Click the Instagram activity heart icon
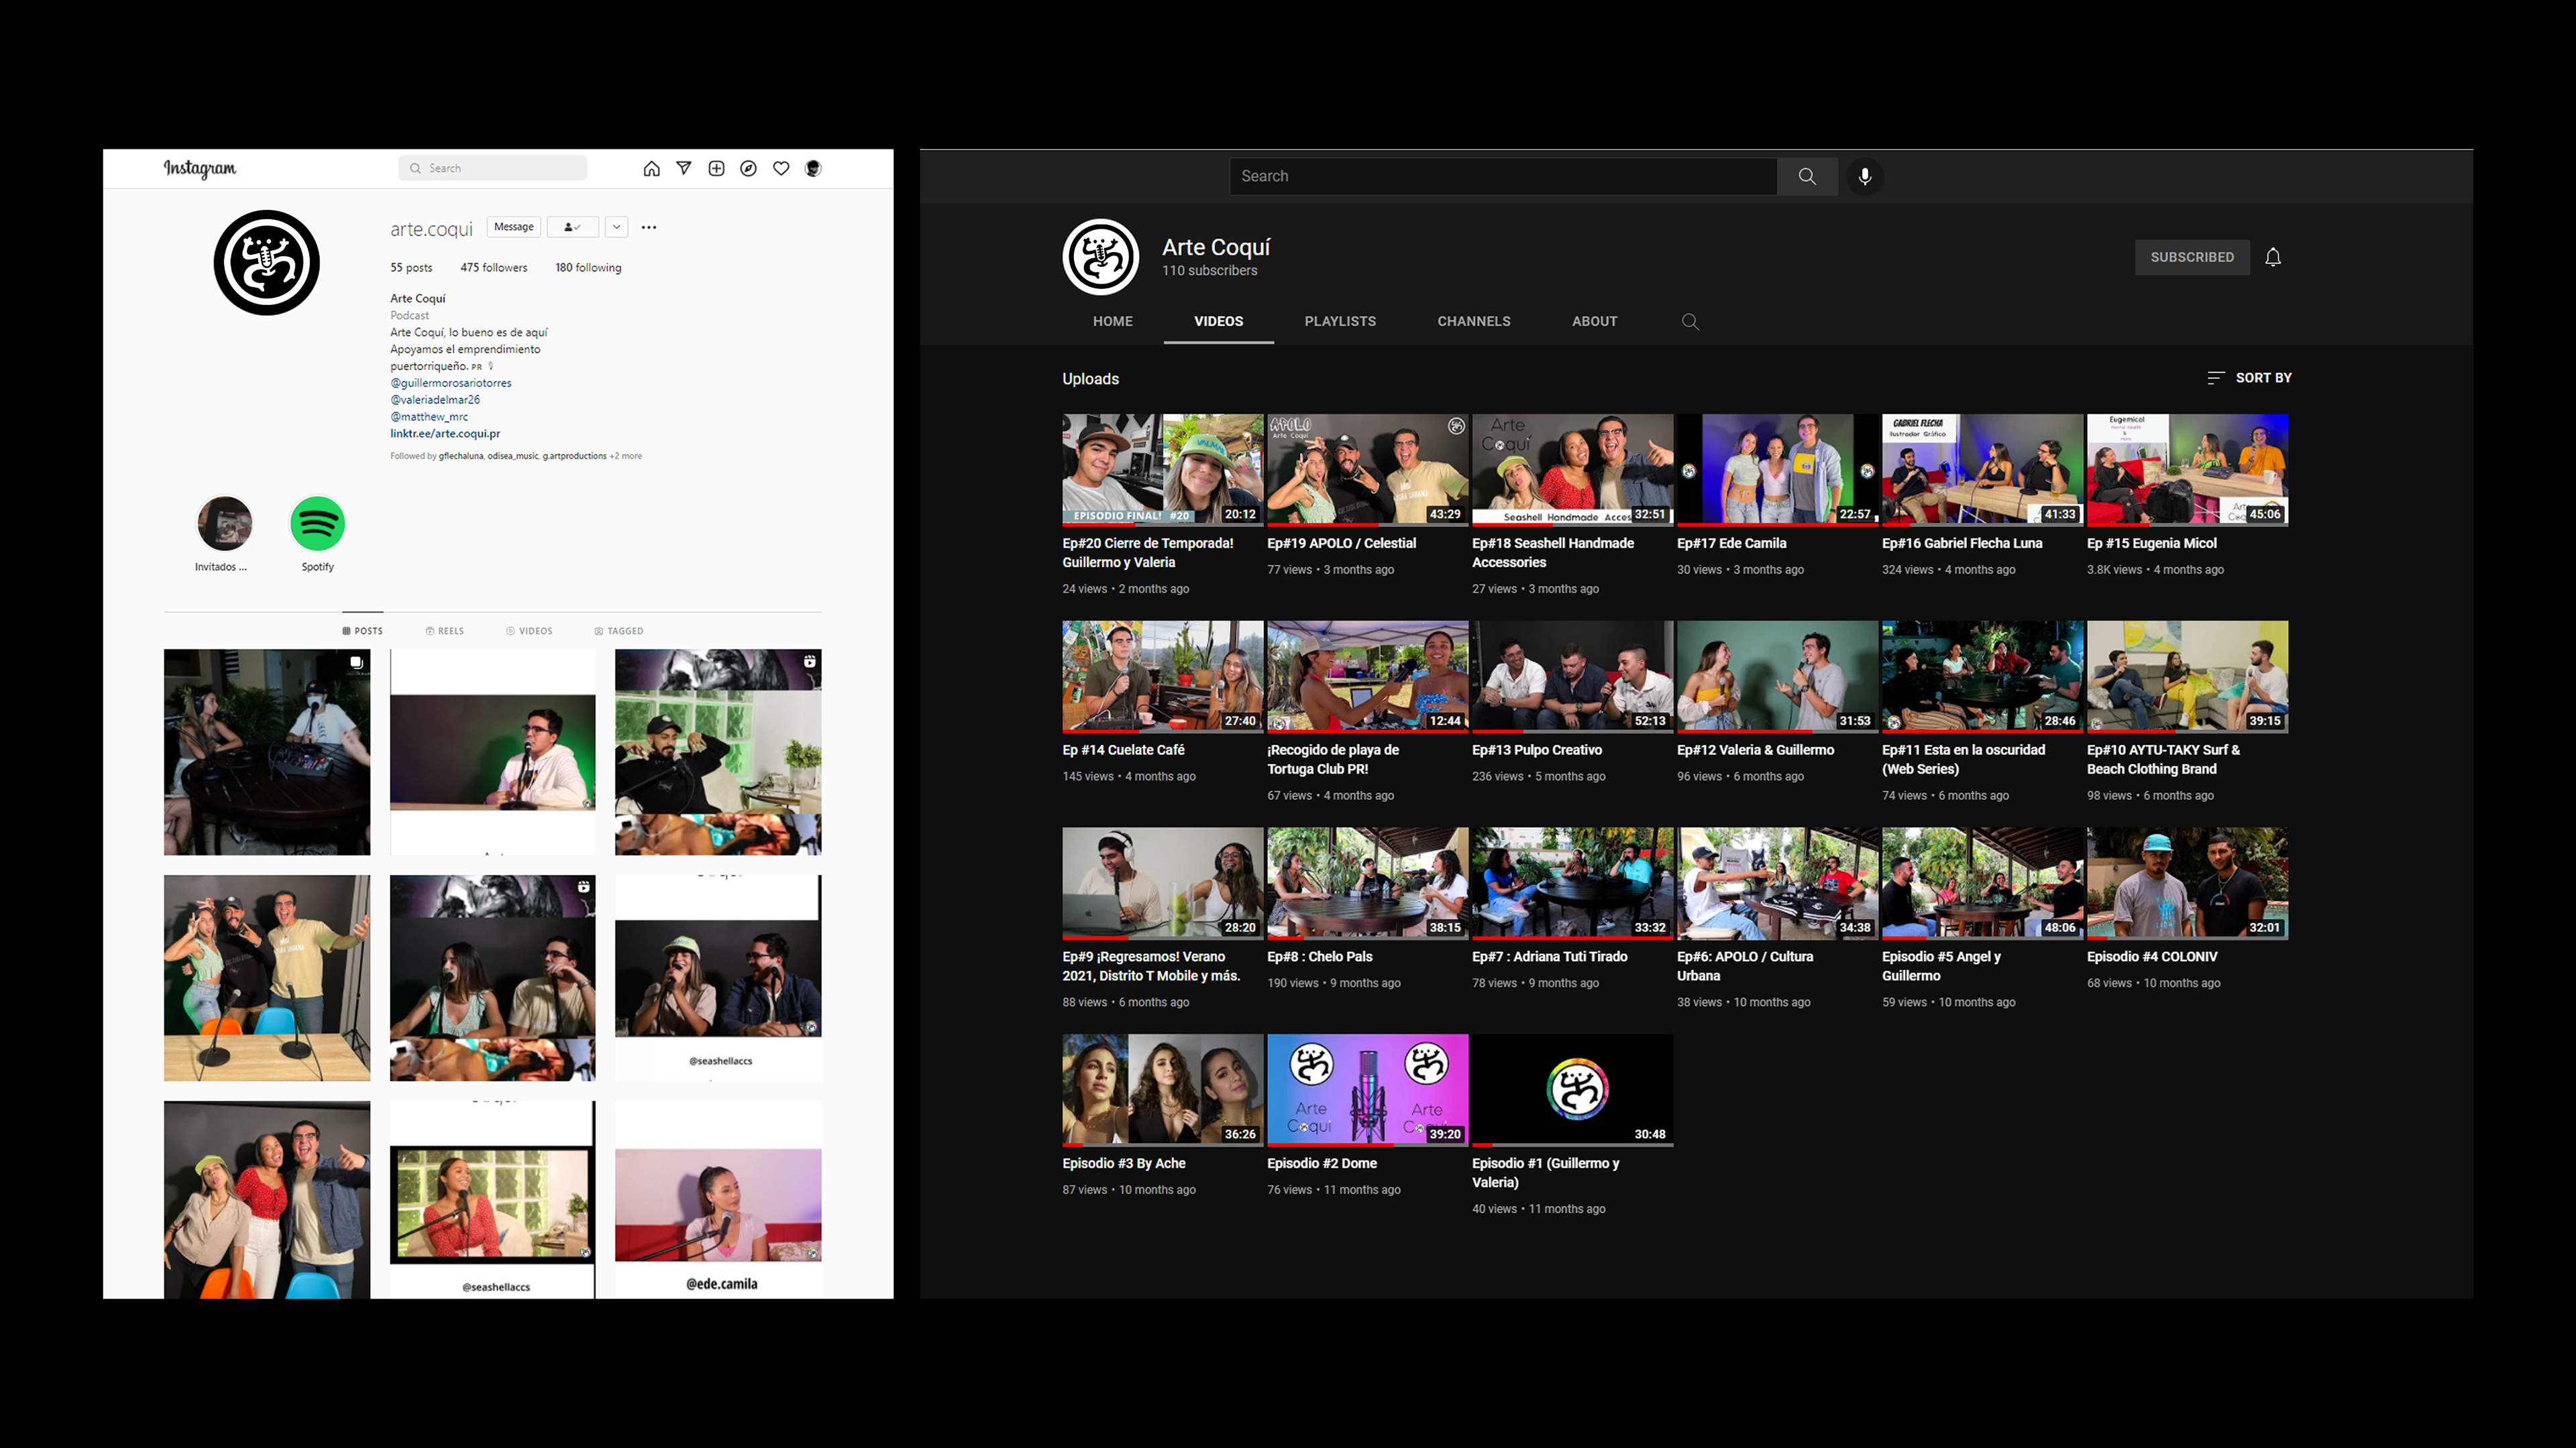2576x1448 pixels. click(x=781, y=169)
